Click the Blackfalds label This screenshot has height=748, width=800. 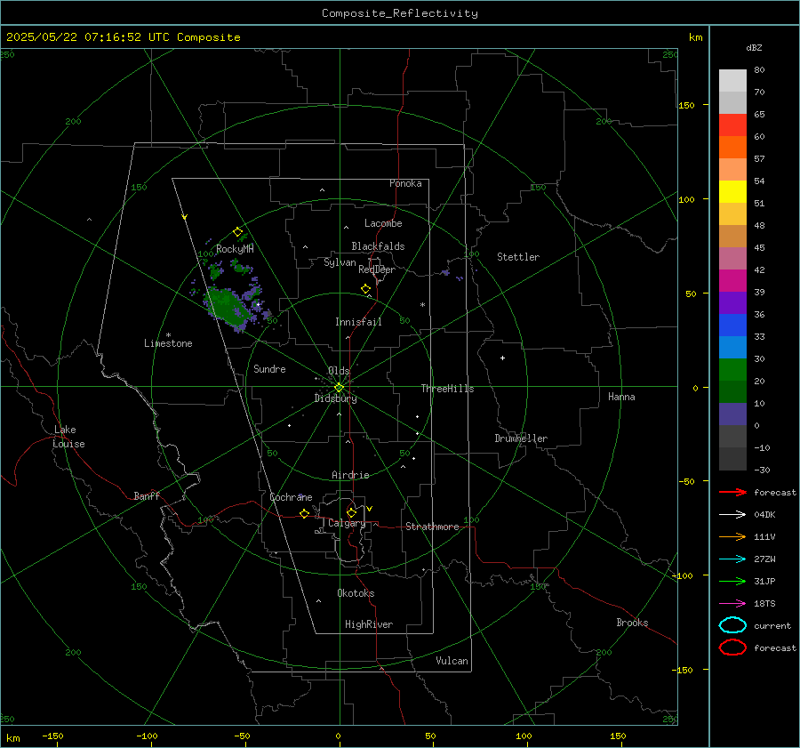point(378,246)
